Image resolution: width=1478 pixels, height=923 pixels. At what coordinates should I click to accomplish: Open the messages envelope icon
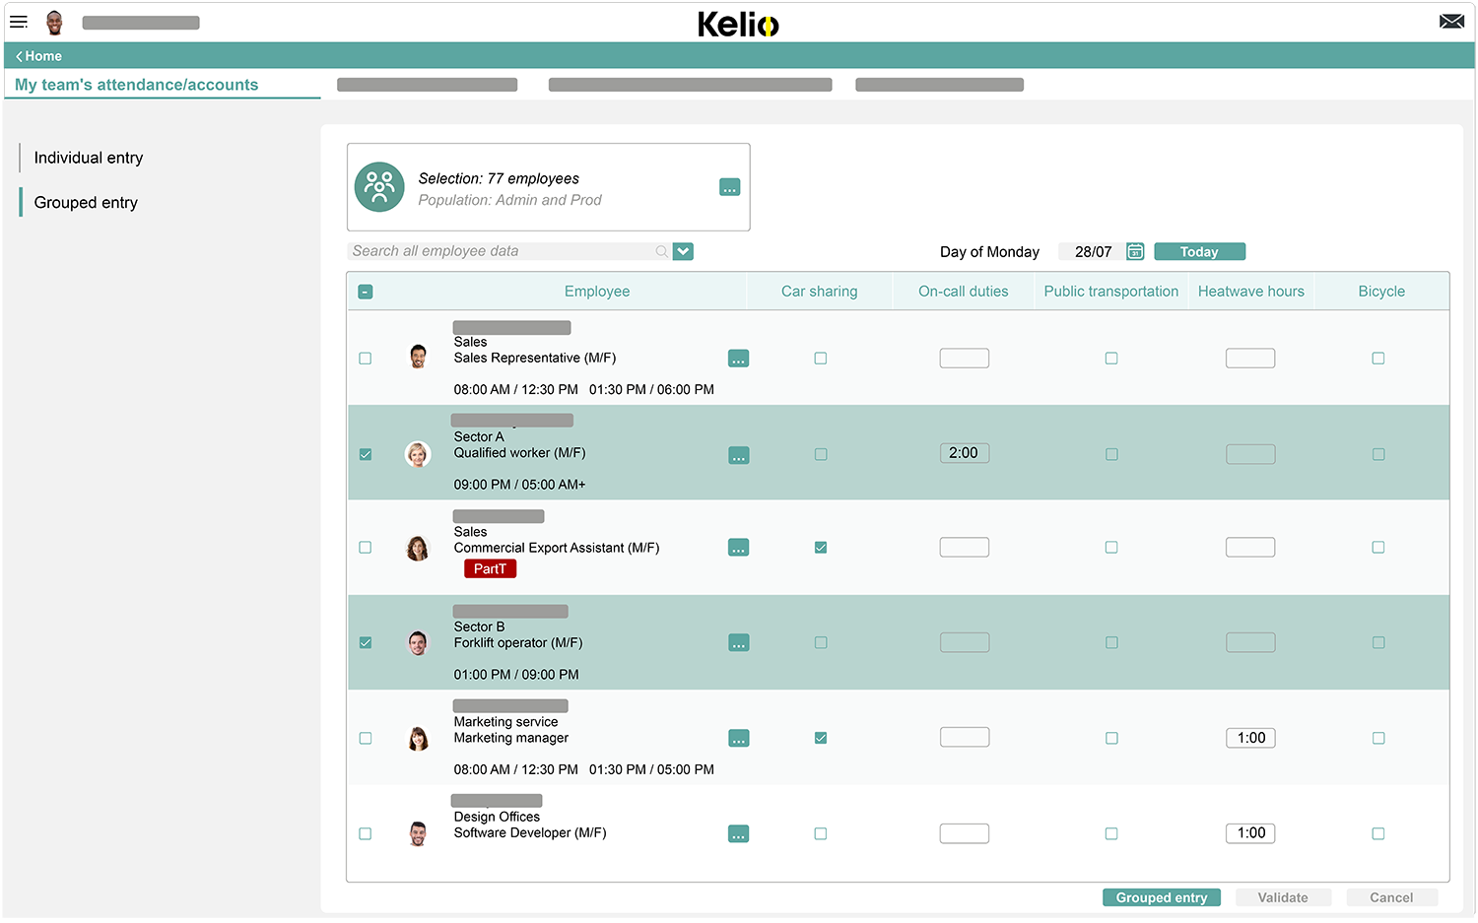pyautogui.click(x=1451, y=20)
